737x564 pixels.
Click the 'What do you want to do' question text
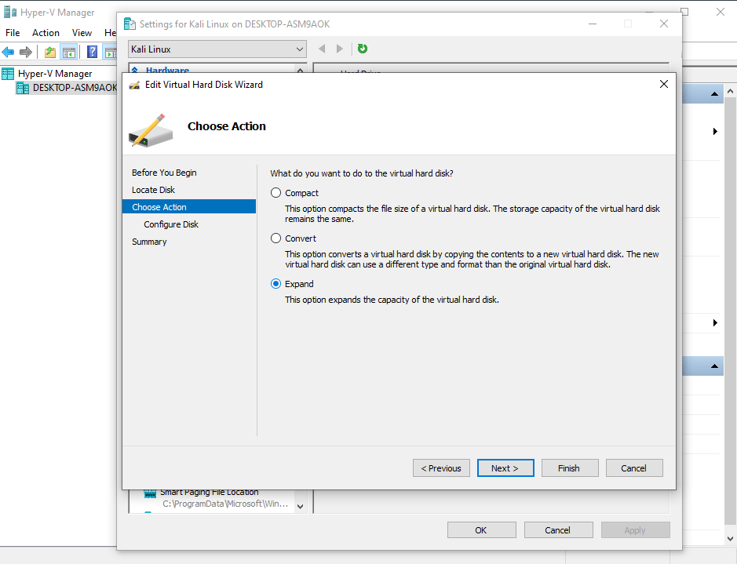(x=362, y=173)
